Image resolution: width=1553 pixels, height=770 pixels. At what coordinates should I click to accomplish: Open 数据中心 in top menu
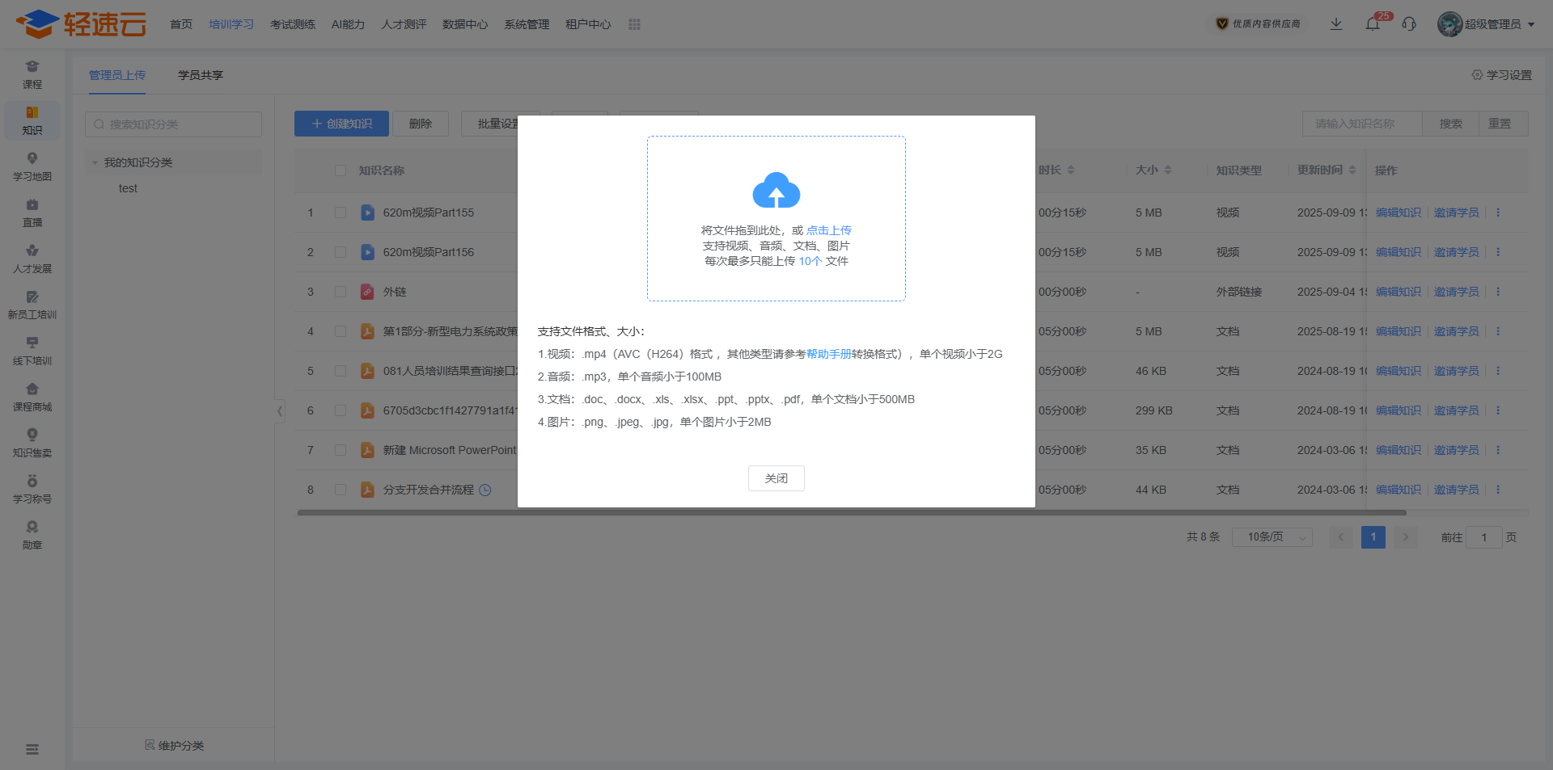[x=465, y=24]
